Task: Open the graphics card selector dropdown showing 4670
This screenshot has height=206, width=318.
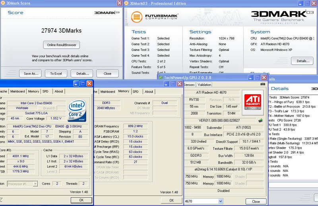Action: tap(221, 201)
